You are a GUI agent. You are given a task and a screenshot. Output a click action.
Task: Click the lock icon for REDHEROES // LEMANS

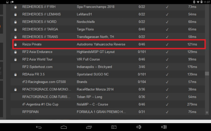click(x=15, y=14)
